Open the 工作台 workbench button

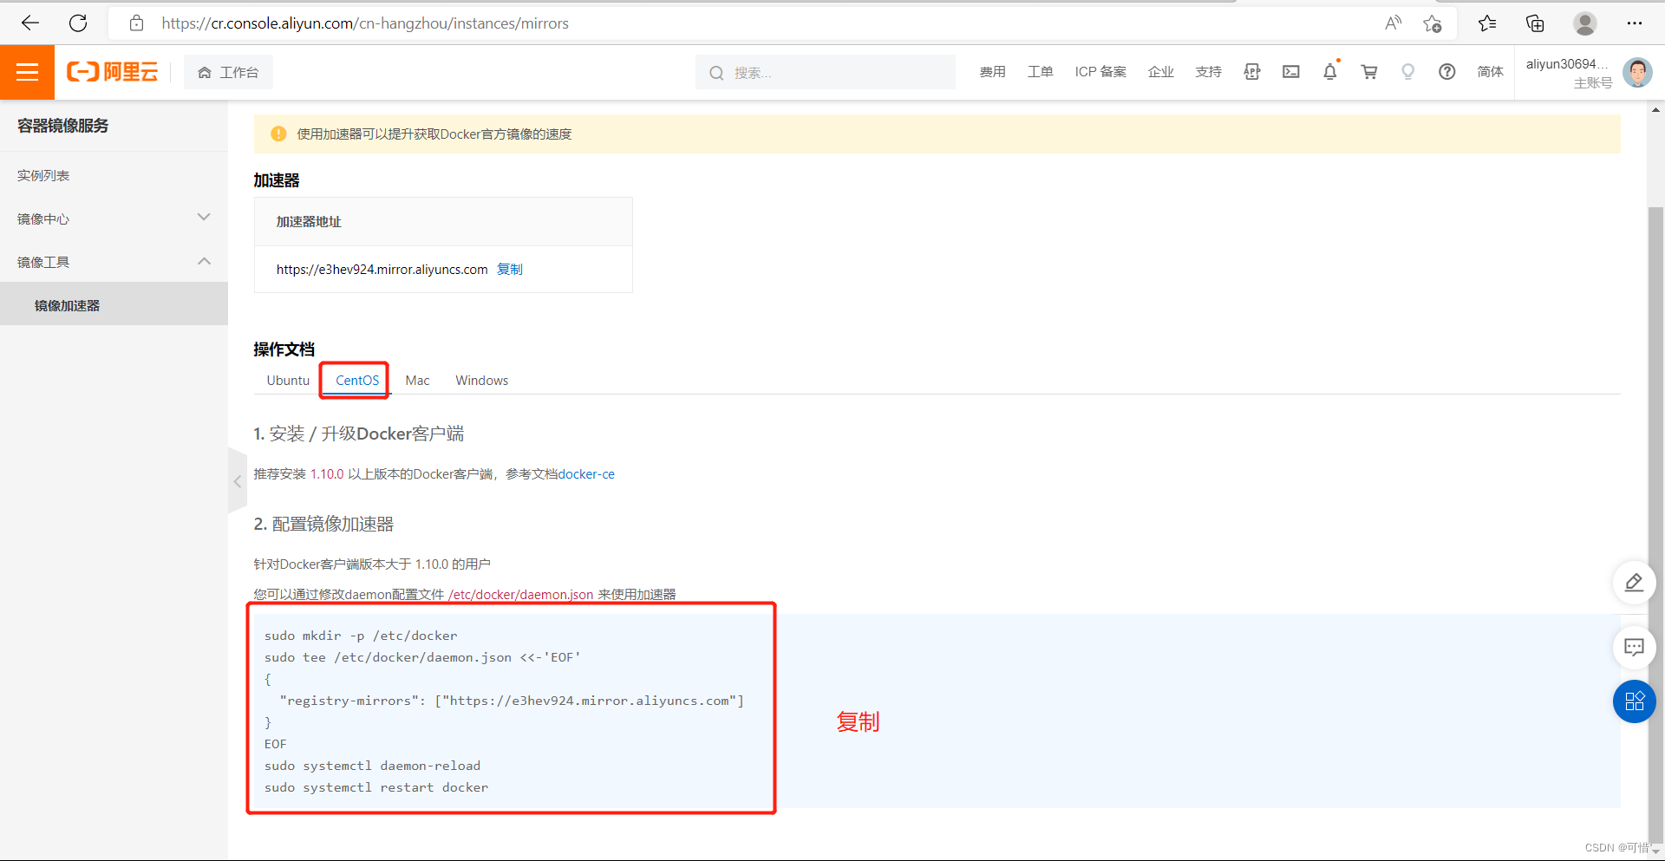tap(228, 72)
